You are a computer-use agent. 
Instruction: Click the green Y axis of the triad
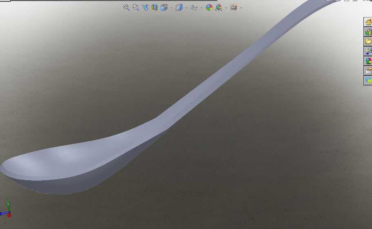click(x=8, y=206)
